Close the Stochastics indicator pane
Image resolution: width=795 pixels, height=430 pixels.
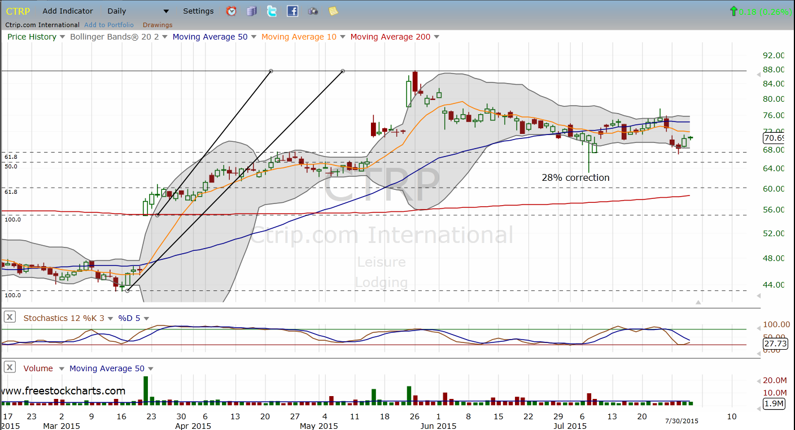(9, 318)
